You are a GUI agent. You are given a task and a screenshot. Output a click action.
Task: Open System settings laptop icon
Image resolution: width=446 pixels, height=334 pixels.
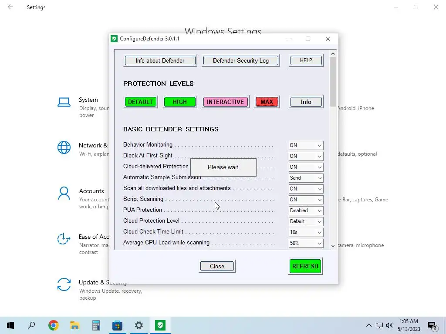point(64,102)
